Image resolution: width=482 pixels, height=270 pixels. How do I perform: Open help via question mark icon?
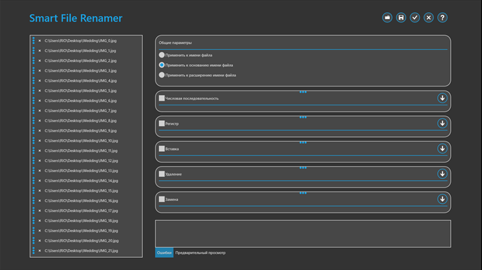point(442,18)
